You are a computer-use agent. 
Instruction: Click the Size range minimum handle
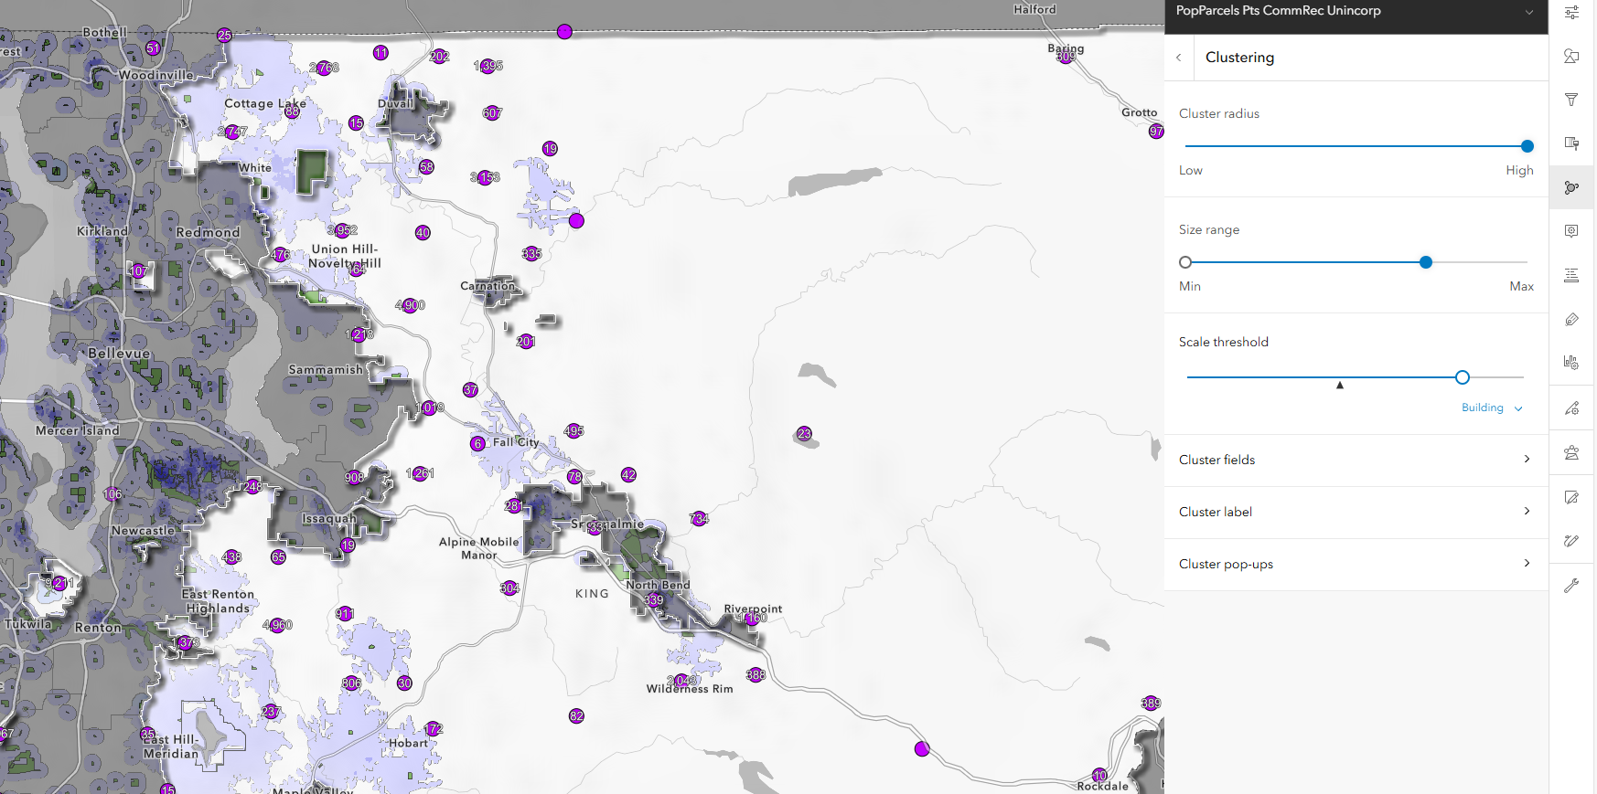point(1185,262)
